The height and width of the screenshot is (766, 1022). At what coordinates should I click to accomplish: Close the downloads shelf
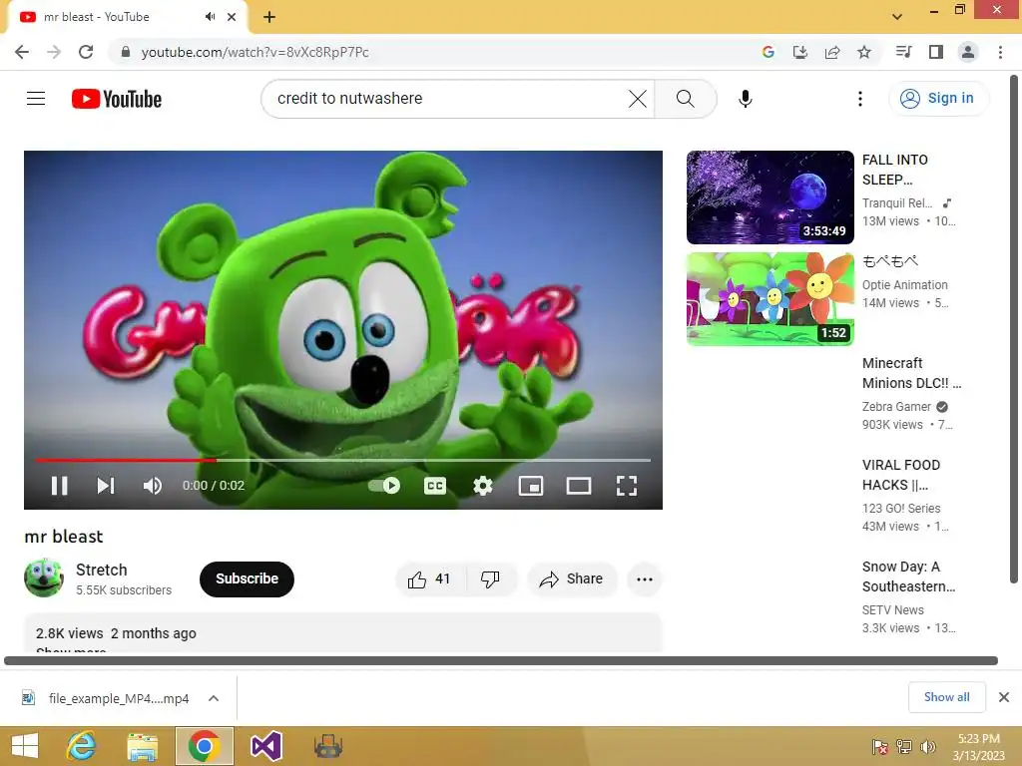(x=1004, y=697)
